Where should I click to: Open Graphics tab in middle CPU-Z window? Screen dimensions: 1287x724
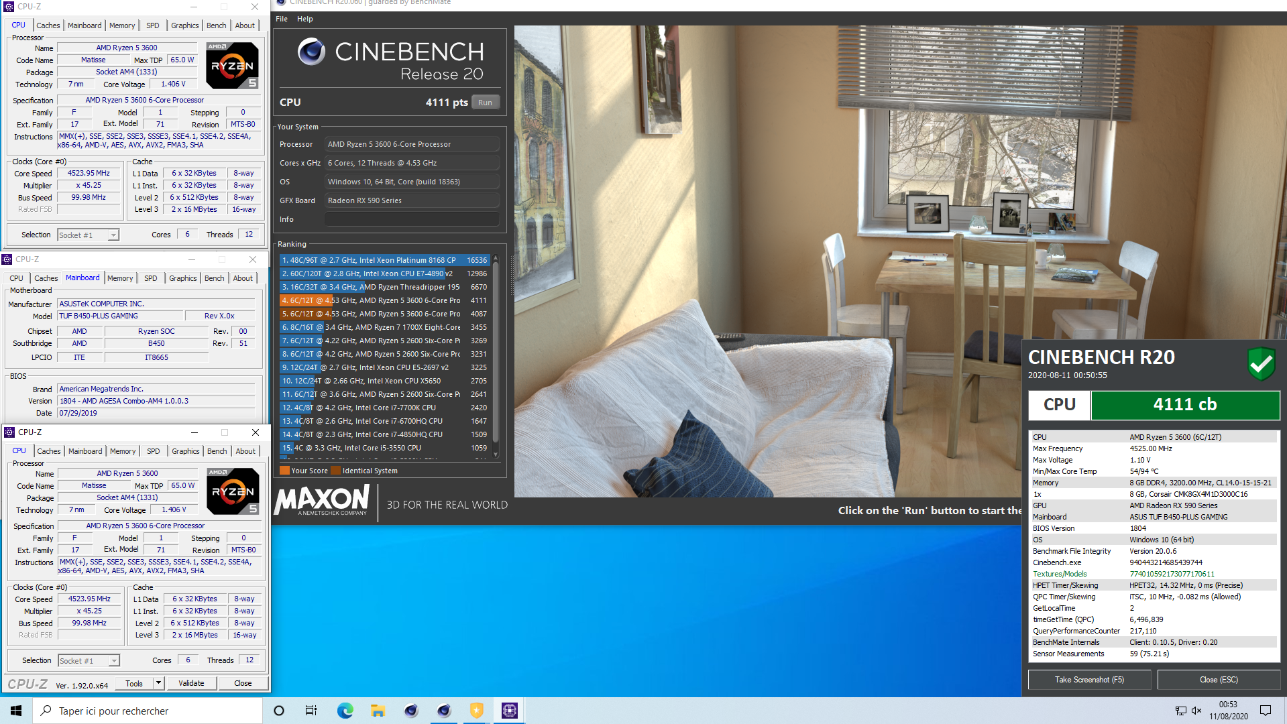click(x=183, y=278)
